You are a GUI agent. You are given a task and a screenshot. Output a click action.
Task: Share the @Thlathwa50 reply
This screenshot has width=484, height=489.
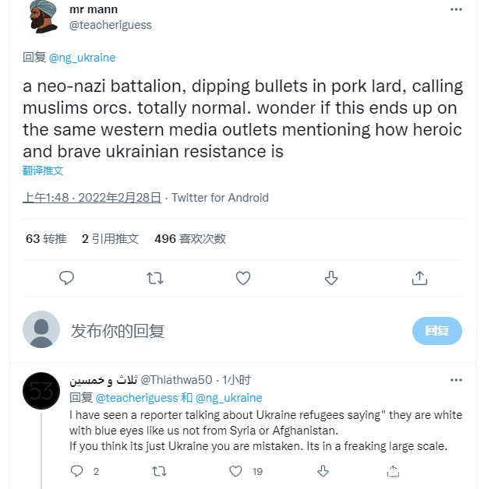[x=393, y=471]
